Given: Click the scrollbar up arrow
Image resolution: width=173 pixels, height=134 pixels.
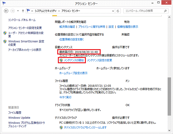Looking at the screenshot, I should (169, 17).
